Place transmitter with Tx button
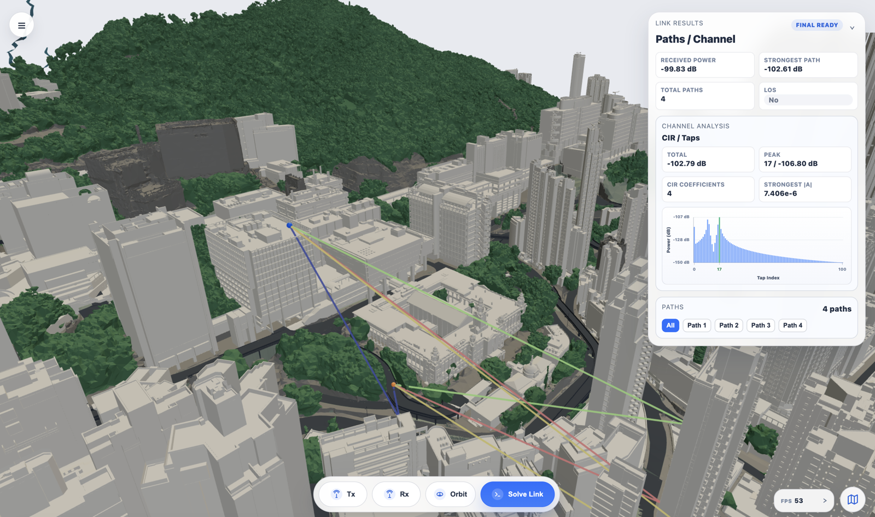 click(343, 494)
